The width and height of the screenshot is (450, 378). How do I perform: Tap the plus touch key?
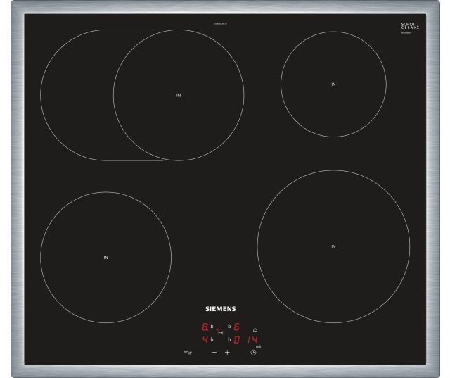pos(227,352)
